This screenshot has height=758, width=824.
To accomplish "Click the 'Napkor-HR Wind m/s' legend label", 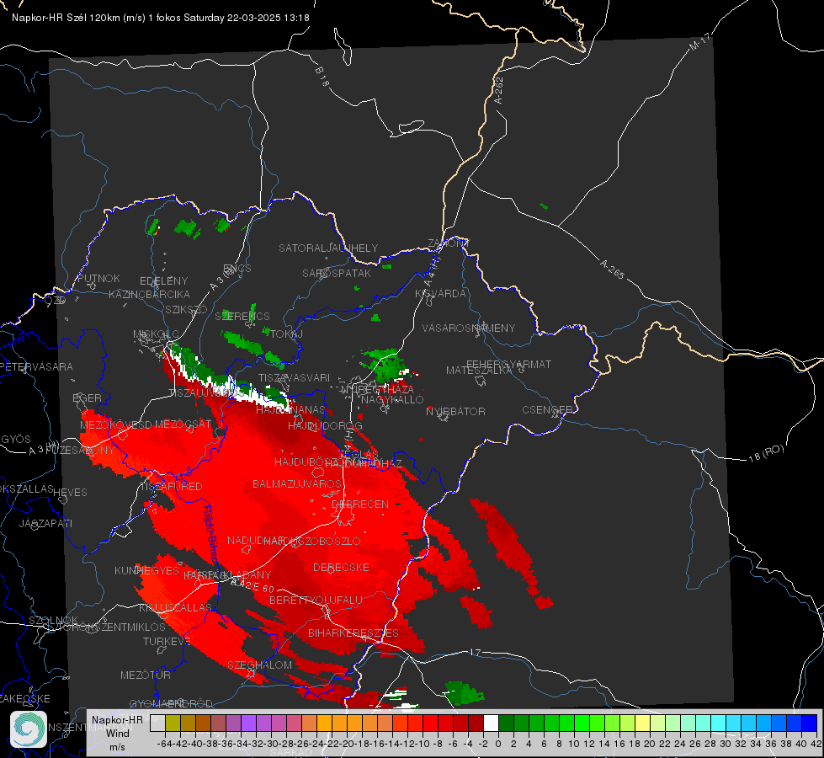I will tap(117, 733).
